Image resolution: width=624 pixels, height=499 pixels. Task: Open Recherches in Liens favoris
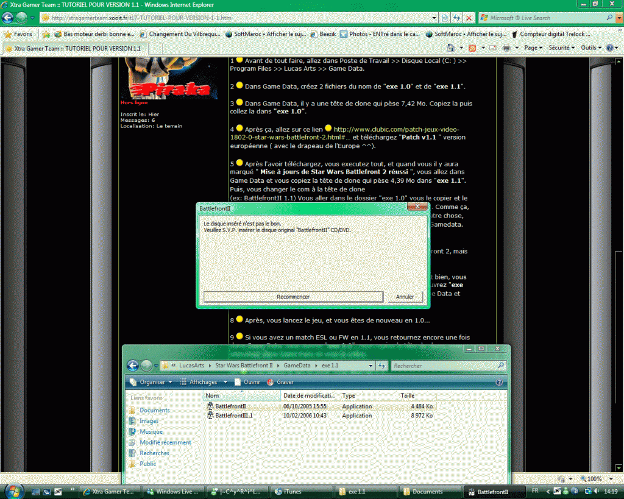point(149,453)
